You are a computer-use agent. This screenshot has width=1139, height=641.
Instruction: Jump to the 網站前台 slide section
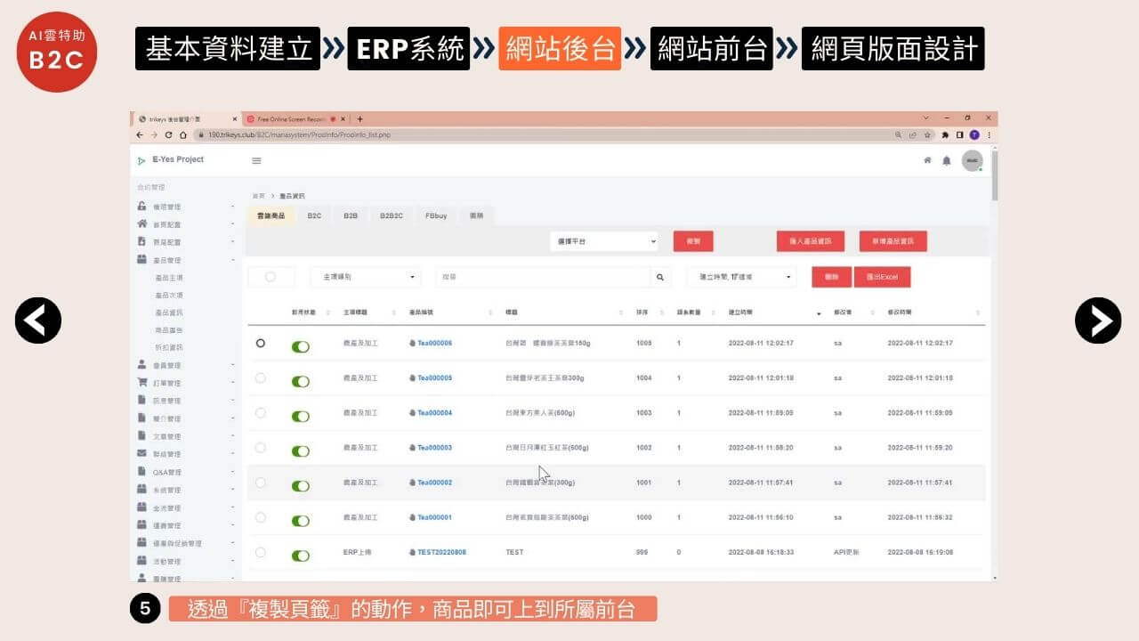point(711,49)
